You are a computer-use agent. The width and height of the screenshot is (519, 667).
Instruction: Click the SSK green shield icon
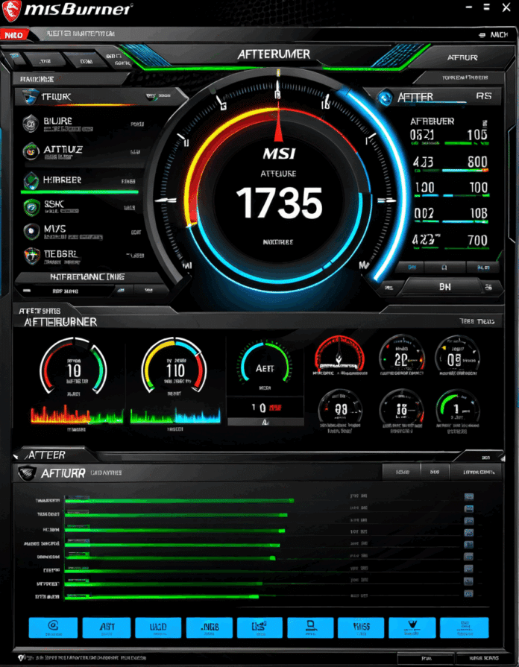point(31,207)
